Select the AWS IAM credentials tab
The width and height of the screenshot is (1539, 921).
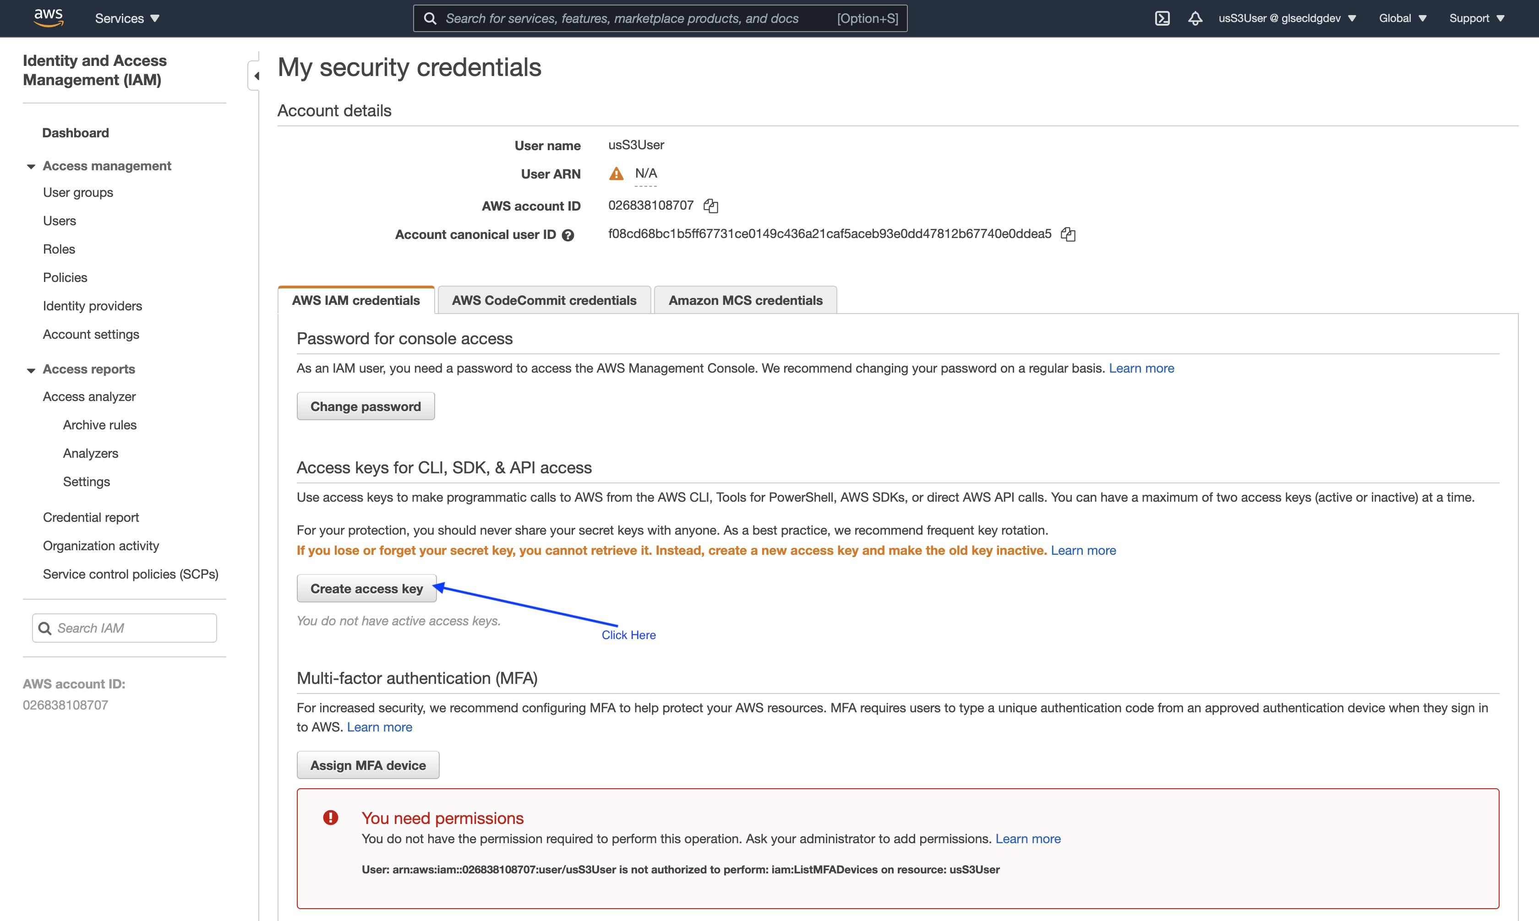pos(356,300)
